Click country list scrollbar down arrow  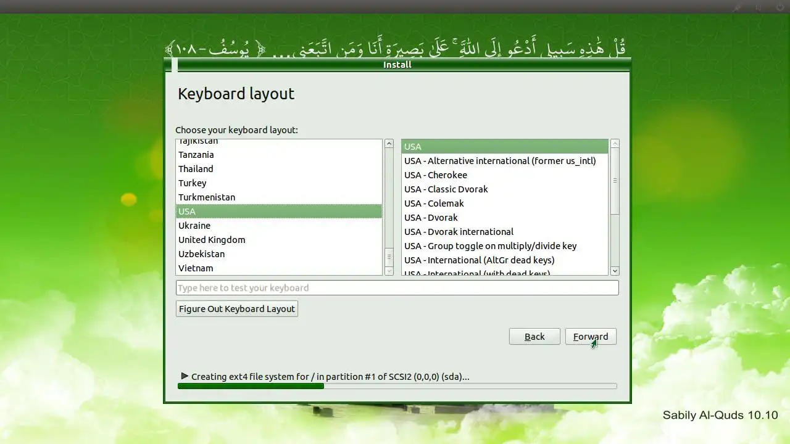[x=389, y=271]
